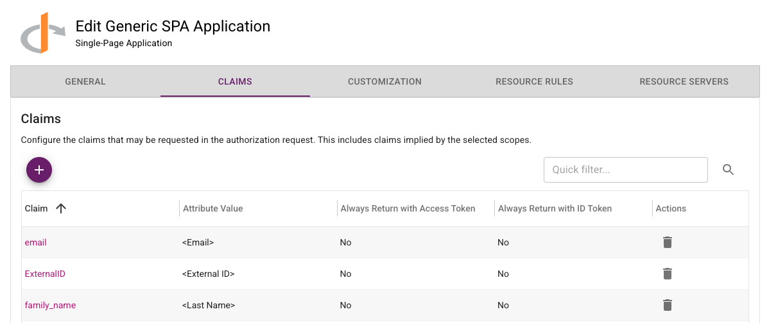
Task: Open the ExternalID claim link
Action: tap(45, 274)
